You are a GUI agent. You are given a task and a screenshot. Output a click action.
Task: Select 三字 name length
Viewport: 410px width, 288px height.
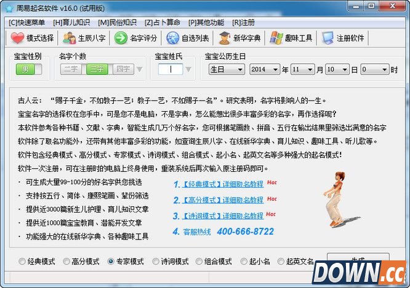(97, 69)
